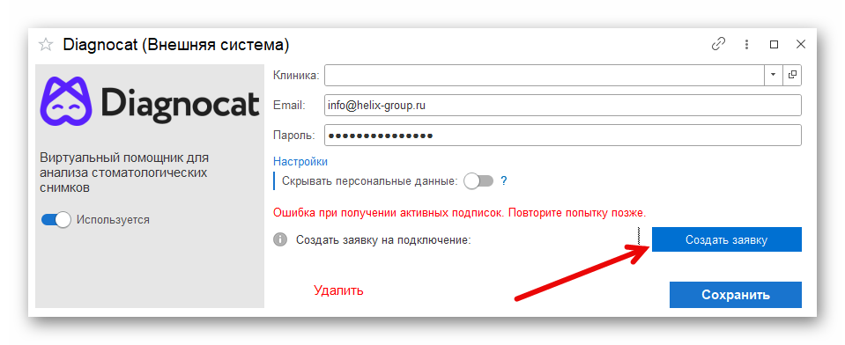The width and height of the screenshot is (845, 345).
Task: Click the Создать заявку на подключение label
Action: pos(383,240)
